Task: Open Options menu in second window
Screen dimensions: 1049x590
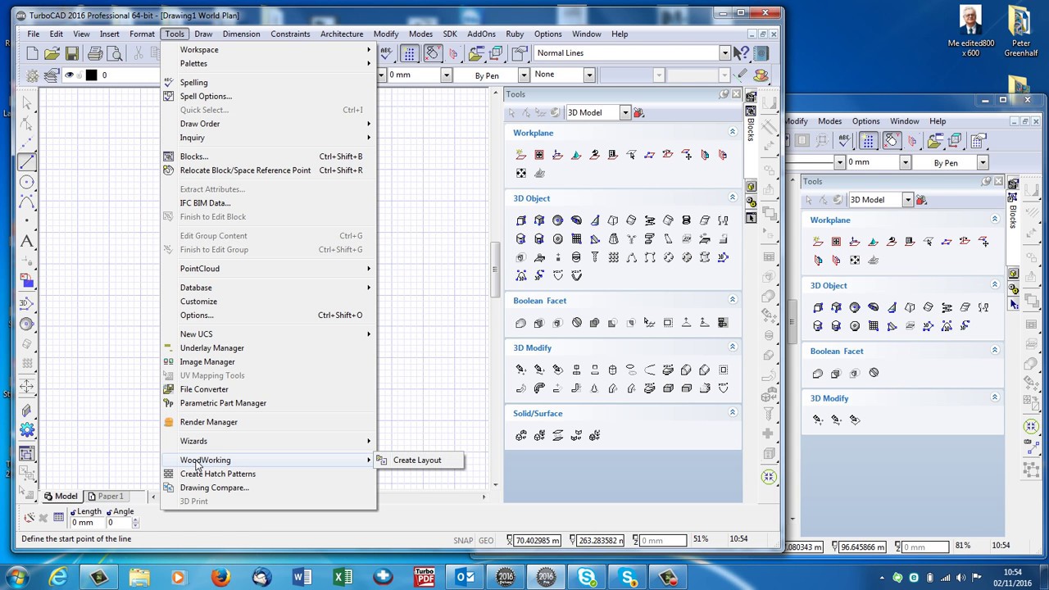Action: pyautogui.click(x=865, y=121)
